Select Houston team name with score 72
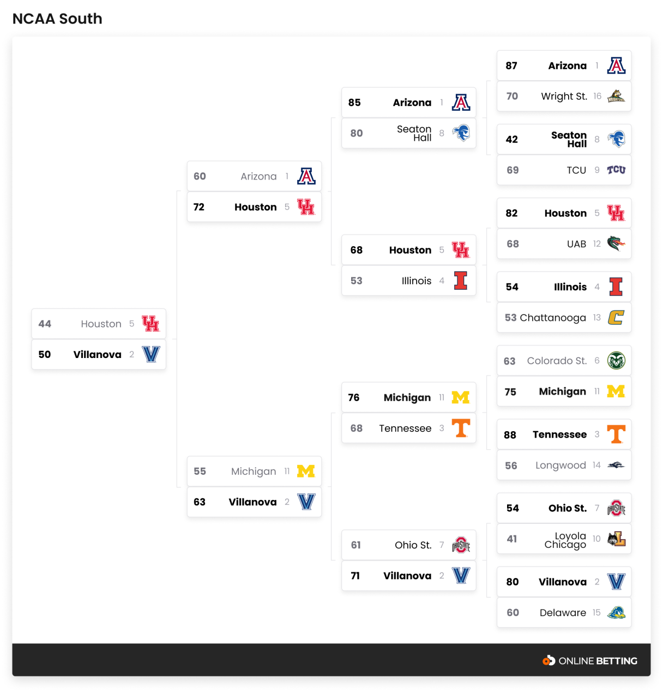The width and height of the screenshot is (663, 692). [x=255, y=207]
